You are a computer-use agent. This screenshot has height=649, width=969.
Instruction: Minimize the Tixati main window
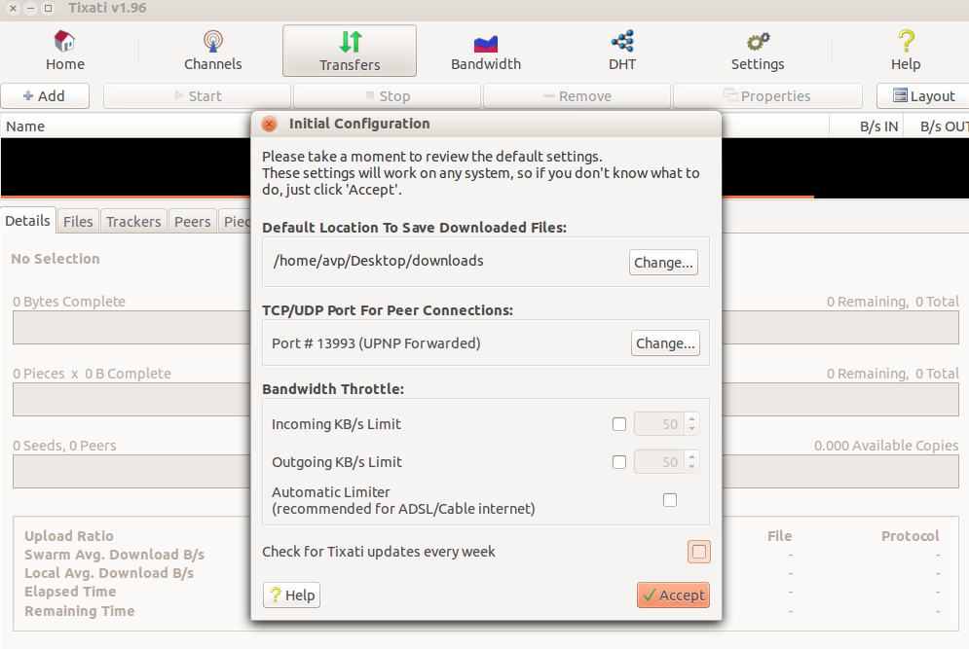pyautogui.click(x=30, y=9)
